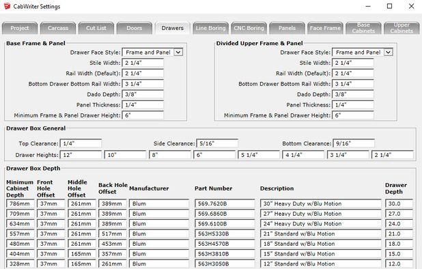Click Middle Hole Offset cell in 404mm row
The width and height of the screenshot is (422, 269).
point(82,254)
